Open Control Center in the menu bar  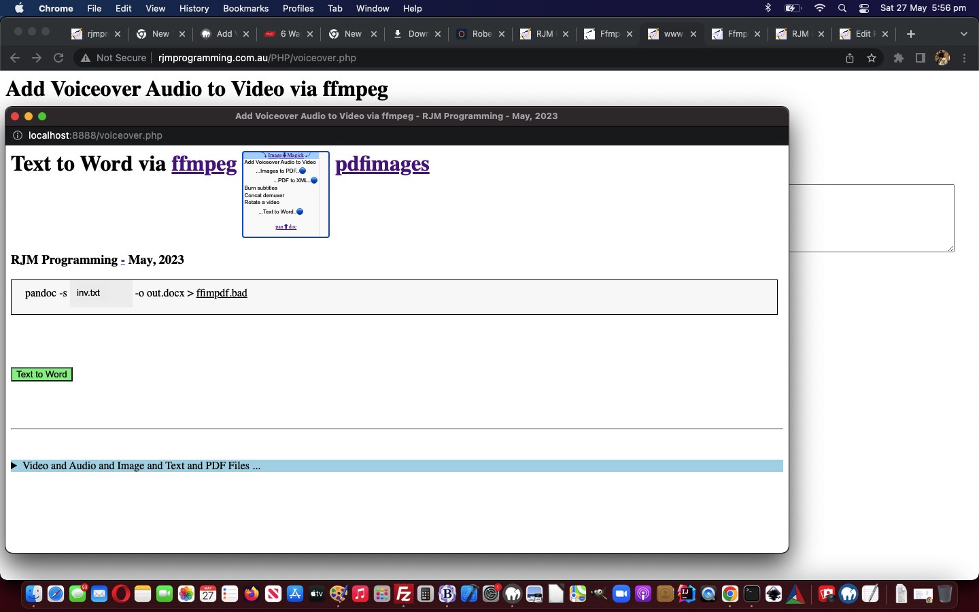864,8
